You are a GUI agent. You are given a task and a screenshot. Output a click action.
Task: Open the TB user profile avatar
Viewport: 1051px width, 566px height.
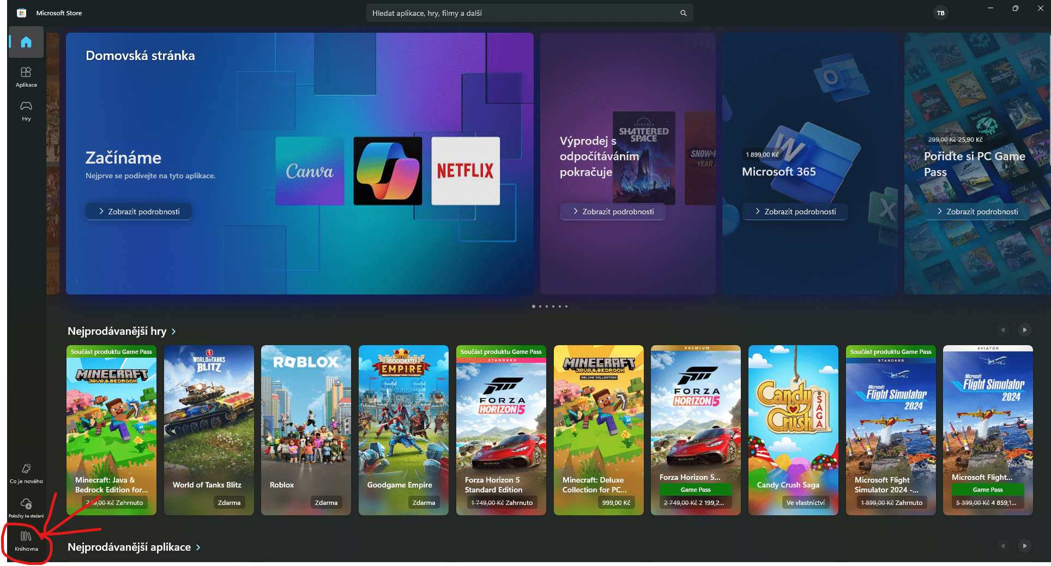click(940, 13)
